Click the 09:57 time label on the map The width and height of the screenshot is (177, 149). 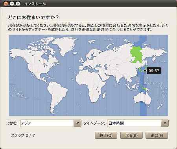tap(154, 71)
